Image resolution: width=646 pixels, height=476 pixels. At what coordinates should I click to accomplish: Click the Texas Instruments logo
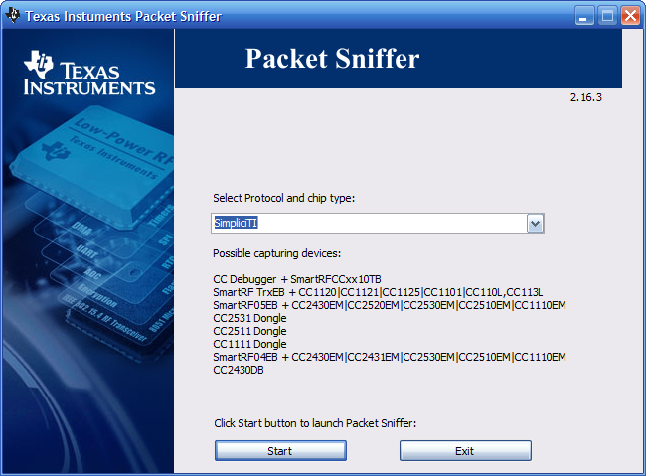pos(89,74)
